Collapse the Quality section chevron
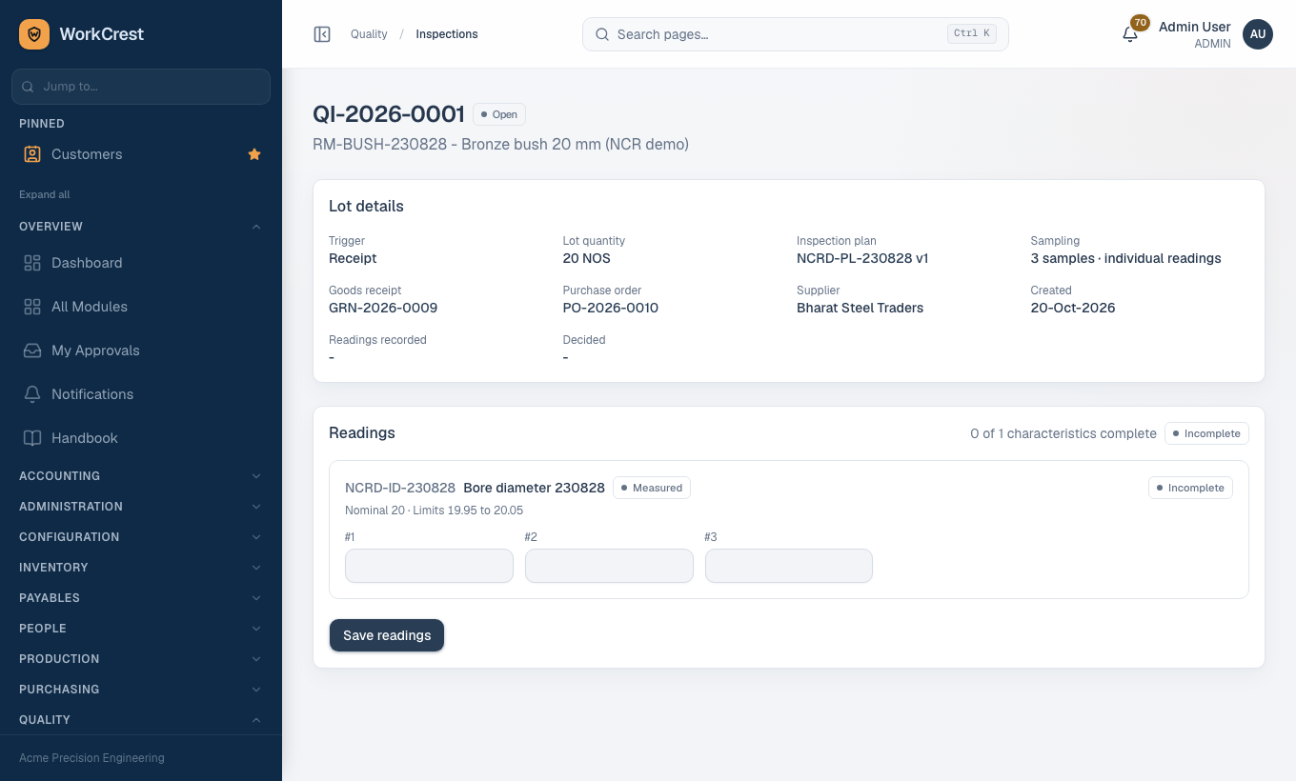This screenshot has width=1296, height=781. point(256,720)
